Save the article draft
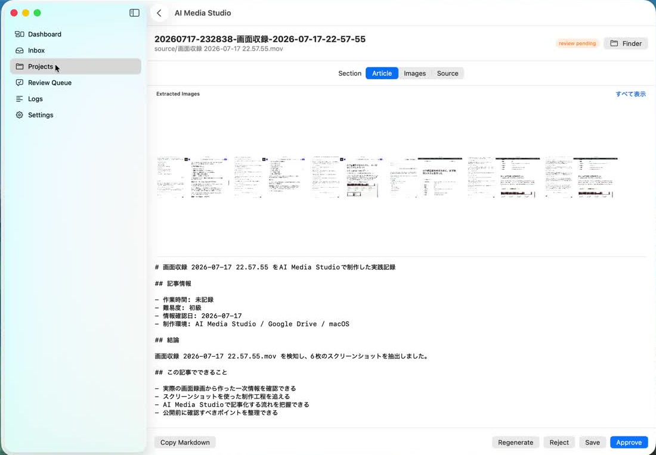 (x=592, y=442)
